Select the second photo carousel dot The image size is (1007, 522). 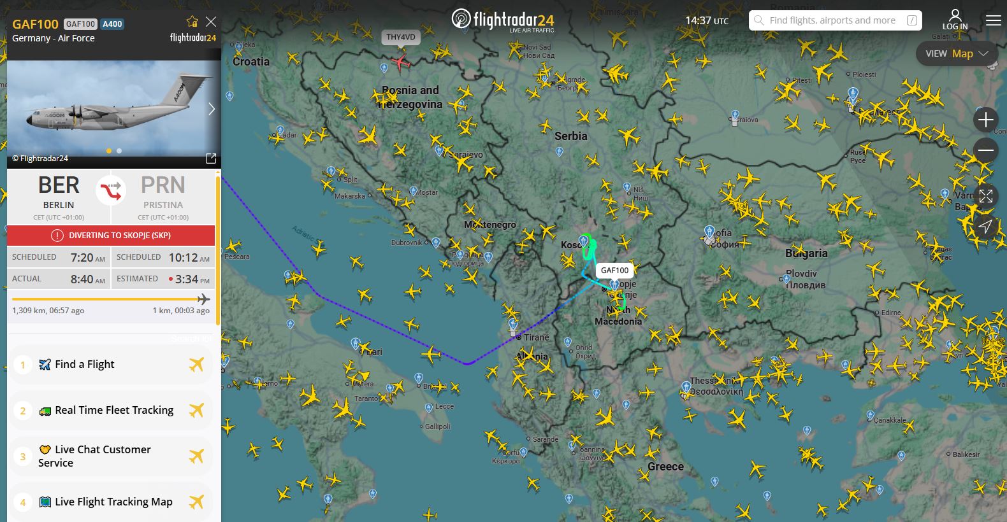(x=119, y=151)
